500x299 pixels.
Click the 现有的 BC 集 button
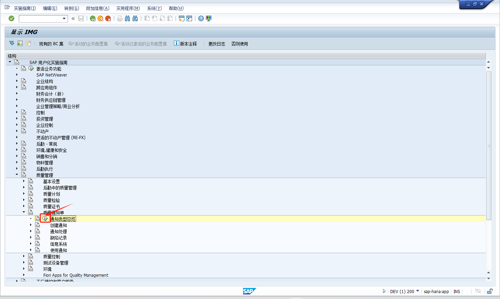51,43
